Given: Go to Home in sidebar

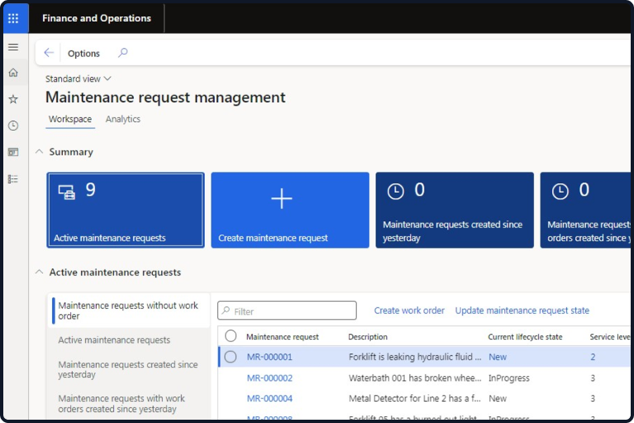Looking at the screenshot, I should click(13, 73).
